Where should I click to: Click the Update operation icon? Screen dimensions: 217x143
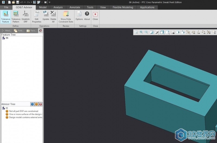pos(46,15)
